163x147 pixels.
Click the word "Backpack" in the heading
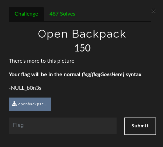[x=99, y=34]
